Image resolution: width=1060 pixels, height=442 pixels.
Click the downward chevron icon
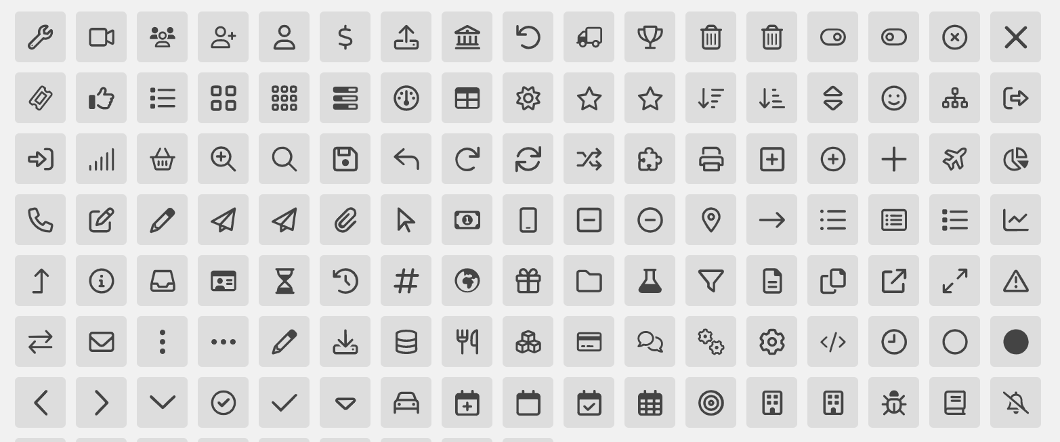(163, 403)
